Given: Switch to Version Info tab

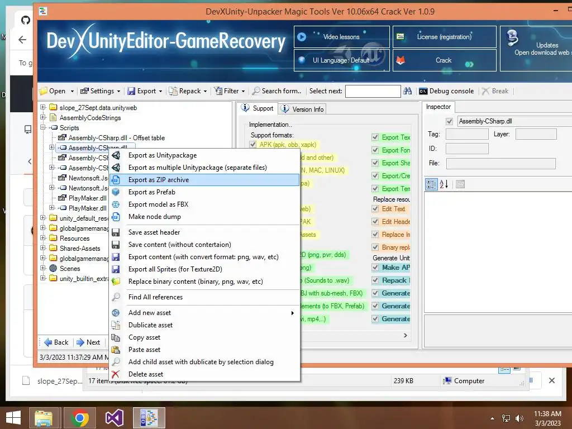Looking at the screenshot, I should [302, 109].
